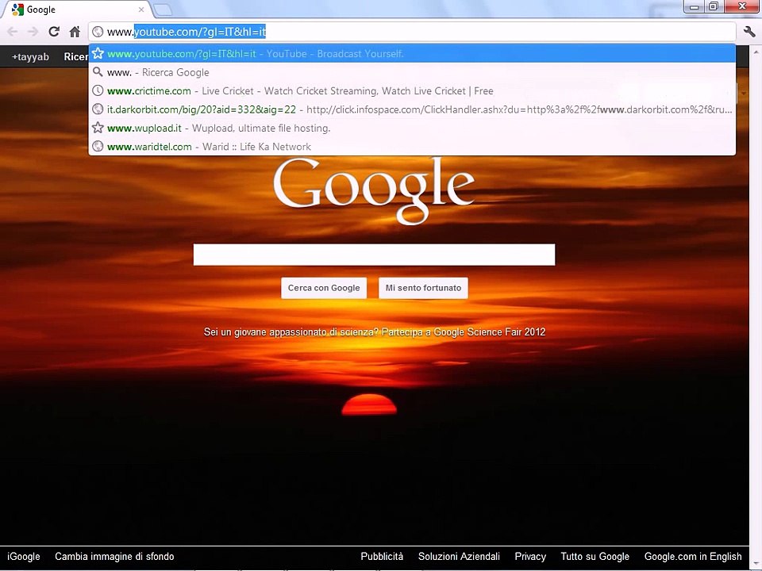Open a new tab
Screen dimensions: 762x571
(x=163, y=10)
